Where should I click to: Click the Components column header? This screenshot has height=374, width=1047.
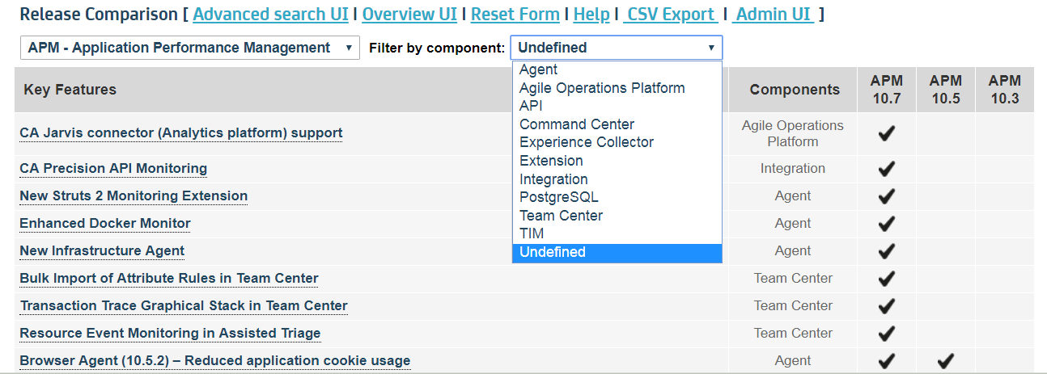795,90
